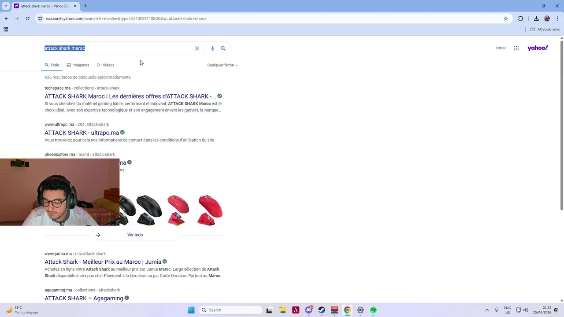Bookmark this page with the star icon
Viewport: 564px width, 317px height.
click(506, 18)
